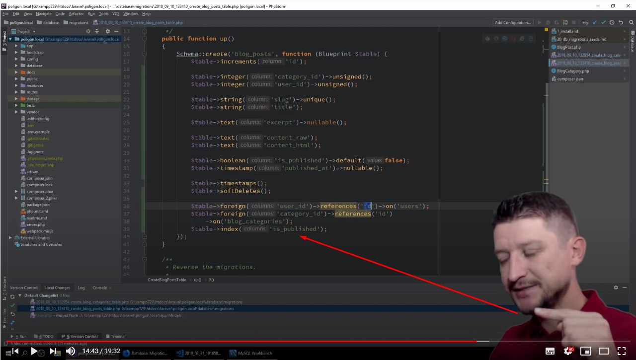
Task: Click the Refresh icon in Version Control panel
Action: coord(13,296)
